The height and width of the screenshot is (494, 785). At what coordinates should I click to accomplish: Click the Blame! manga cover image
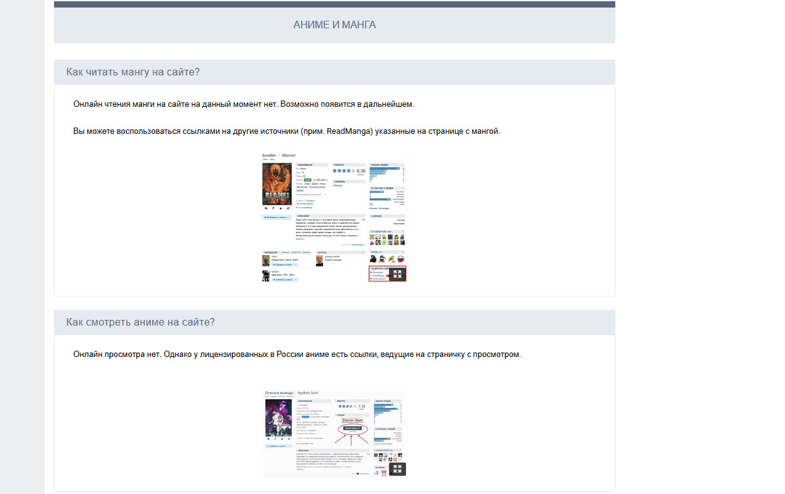click(277, 185)
